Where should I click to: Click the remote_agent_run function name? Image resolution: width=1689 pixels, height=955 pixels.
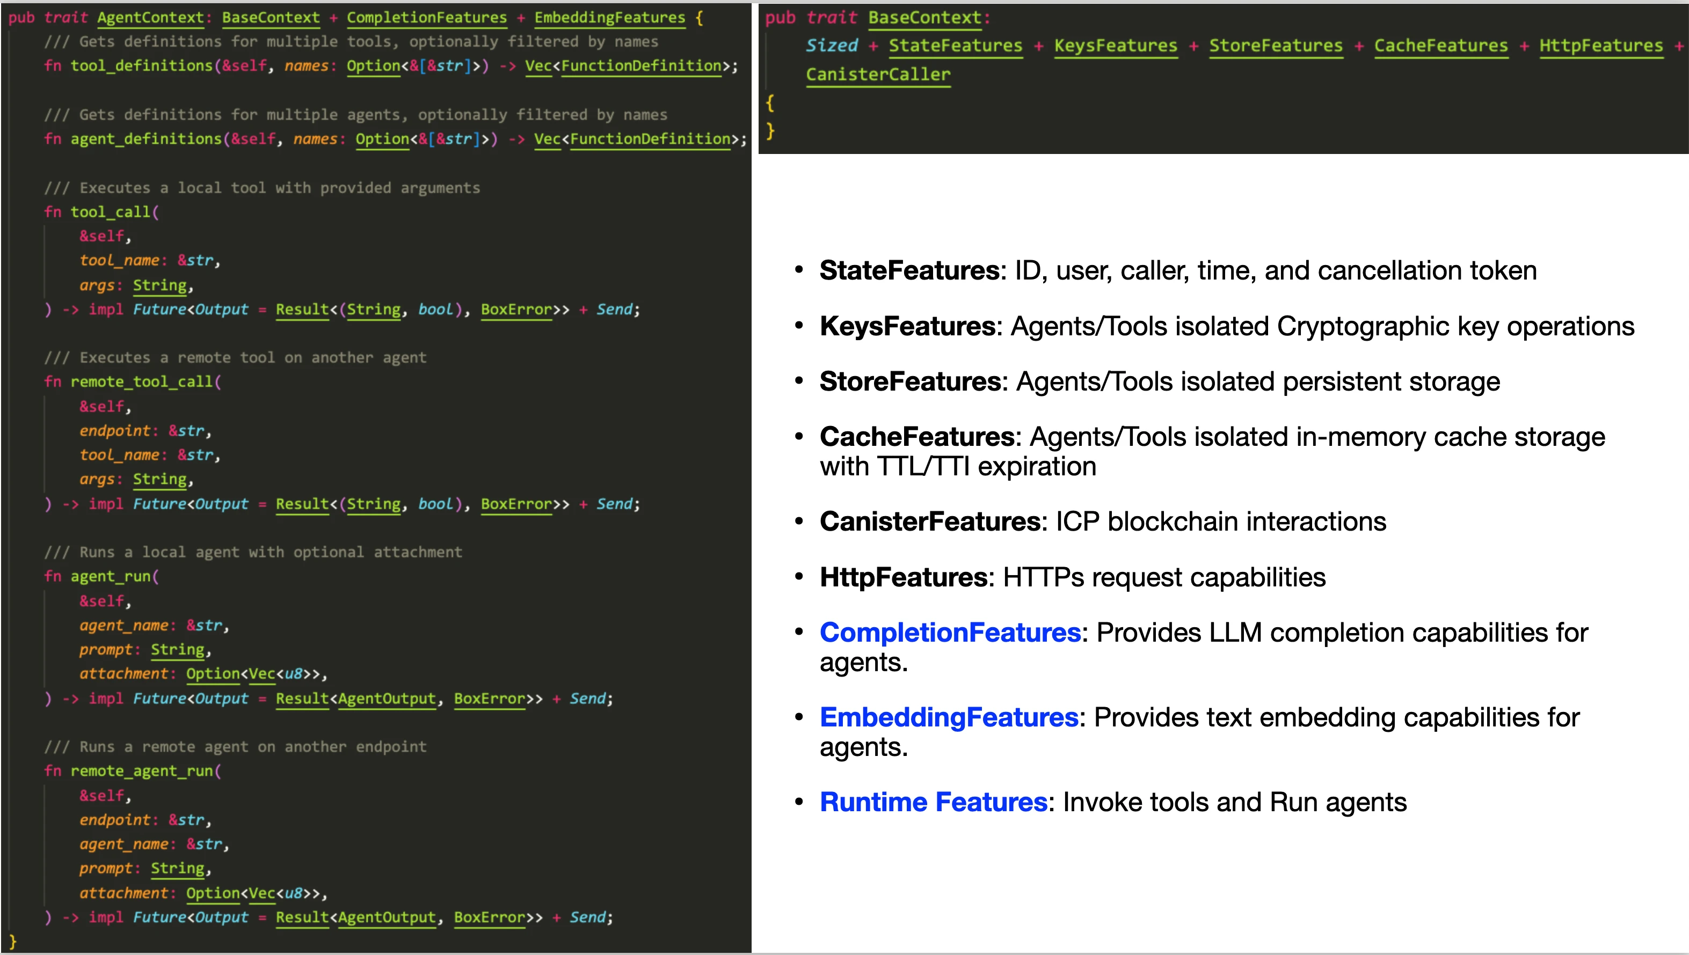(x=141, y=770)
